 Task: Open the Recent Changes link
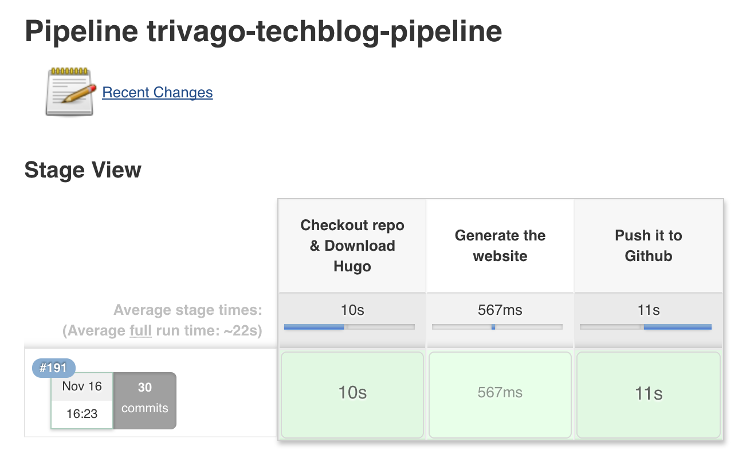(157, 92)
